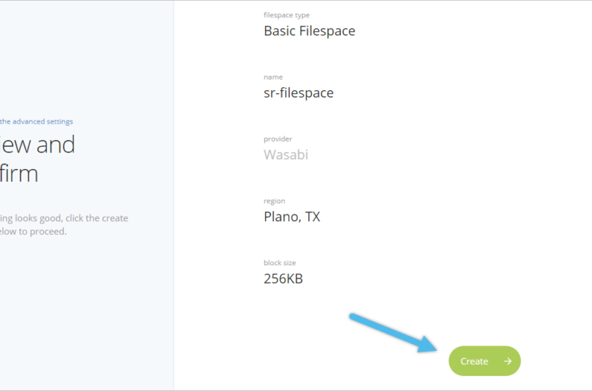Select the Basic Filespace type value

click(309, 31)
